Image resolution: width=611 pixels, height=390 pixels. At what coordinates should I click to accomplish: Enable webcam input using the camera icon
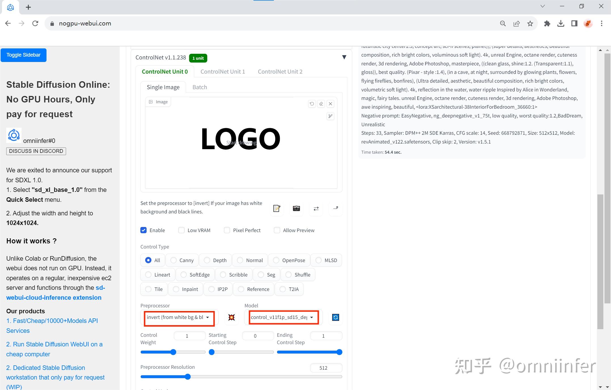click(x=296, y=209)
